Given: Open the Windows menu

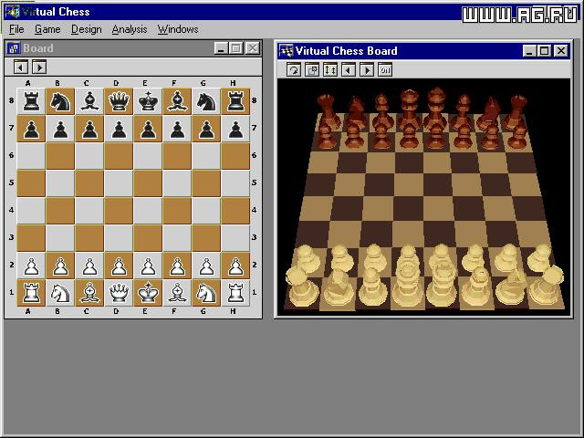Looking at the screenshot, I should tap(178, 29).
